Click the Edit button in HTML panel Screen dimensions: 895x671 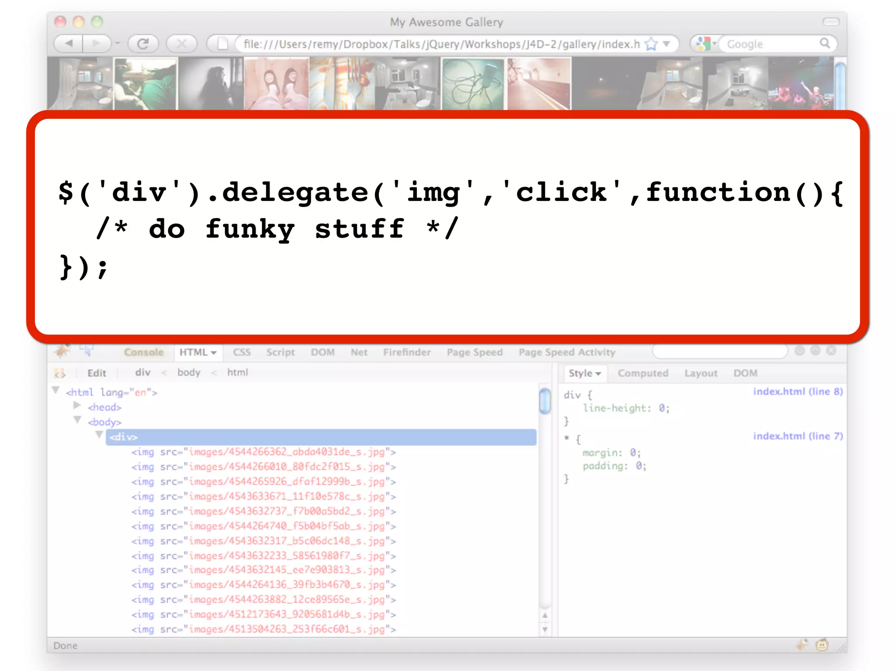97,373
